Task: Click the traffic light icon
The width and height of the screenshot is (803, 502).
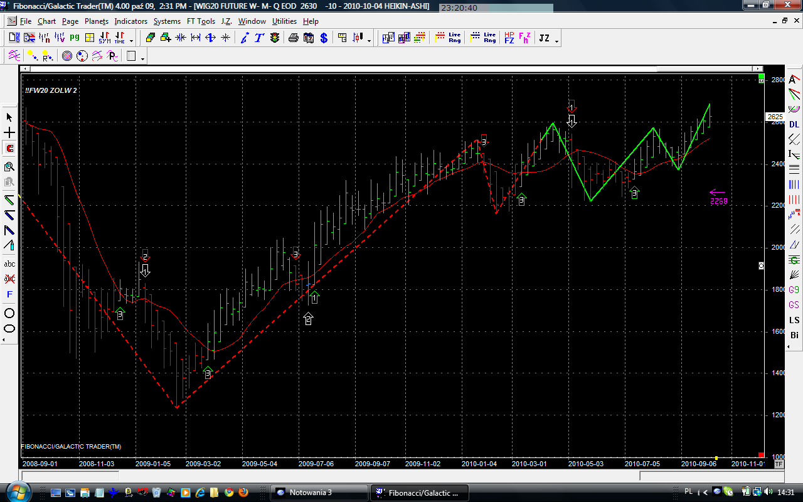Action: coord(275,38)
